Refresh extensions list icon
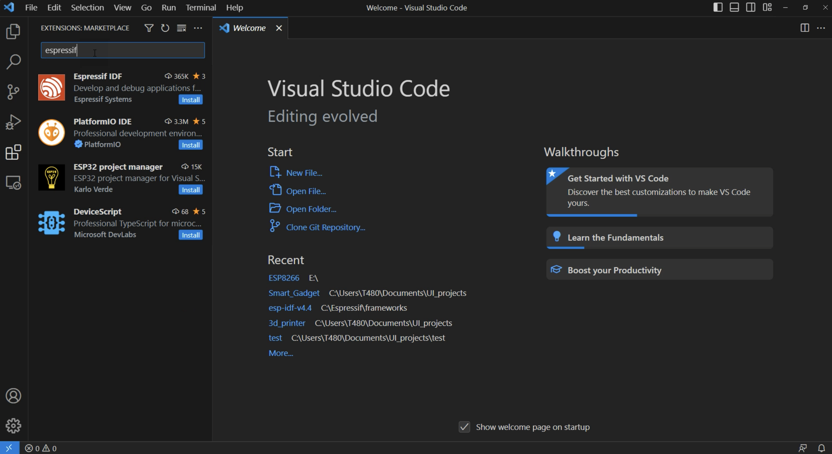832x454 pixels. 165,28
